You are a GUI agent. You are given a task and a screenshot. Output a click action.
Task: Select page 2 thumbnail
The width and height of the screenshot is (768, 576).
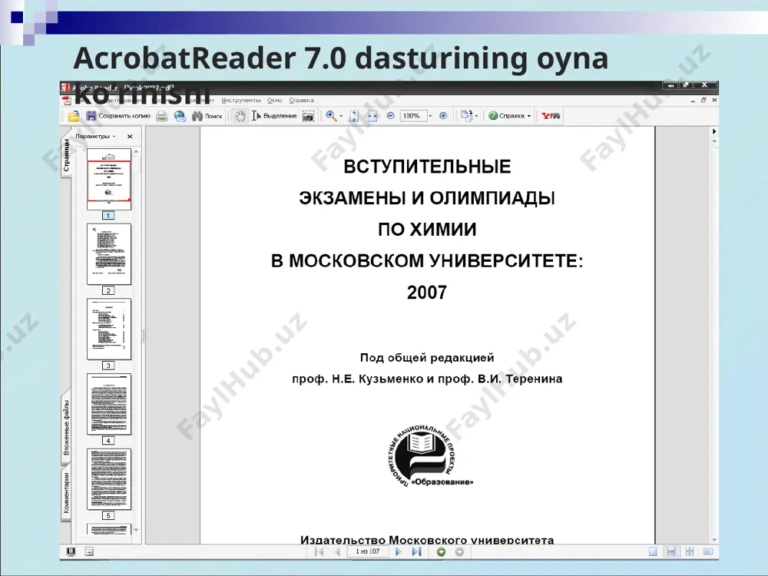(109, 254)
